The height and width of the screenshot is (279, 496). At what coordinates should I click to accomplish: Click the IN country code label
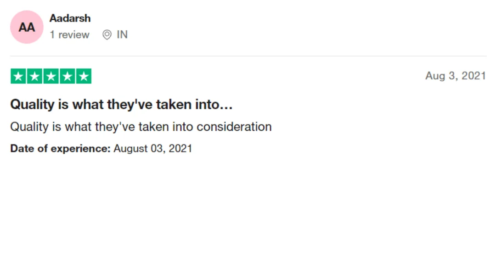coord(122,34)
